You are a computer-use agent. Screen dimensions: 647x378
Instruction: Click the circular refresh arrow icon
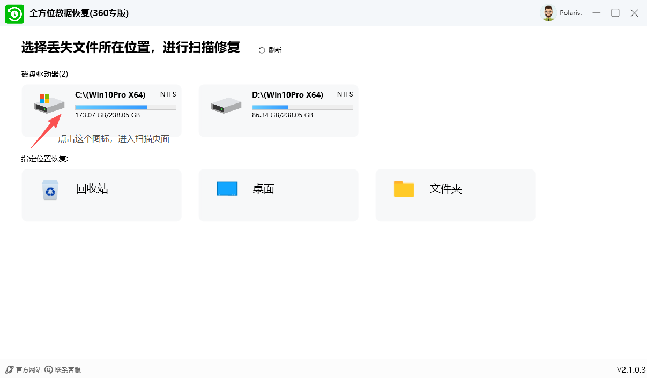point(261,49)
